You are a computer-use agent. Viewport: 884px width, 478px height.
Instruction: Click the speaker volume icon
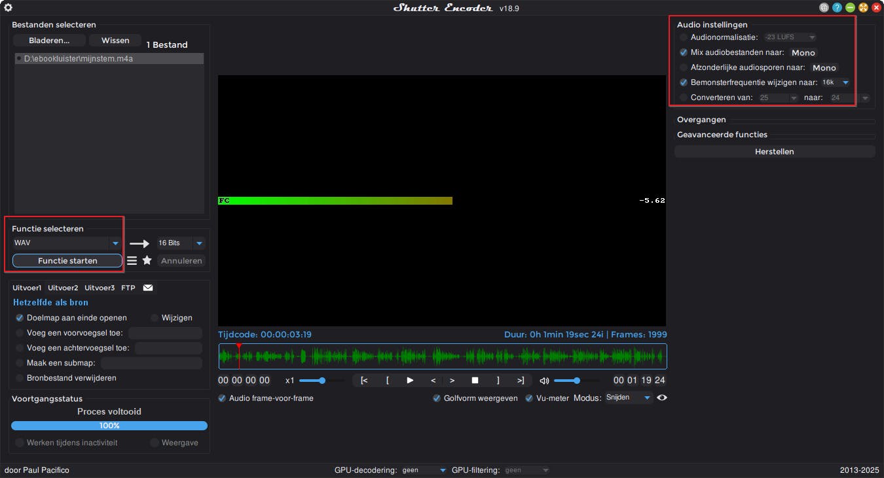pos(544,381)
